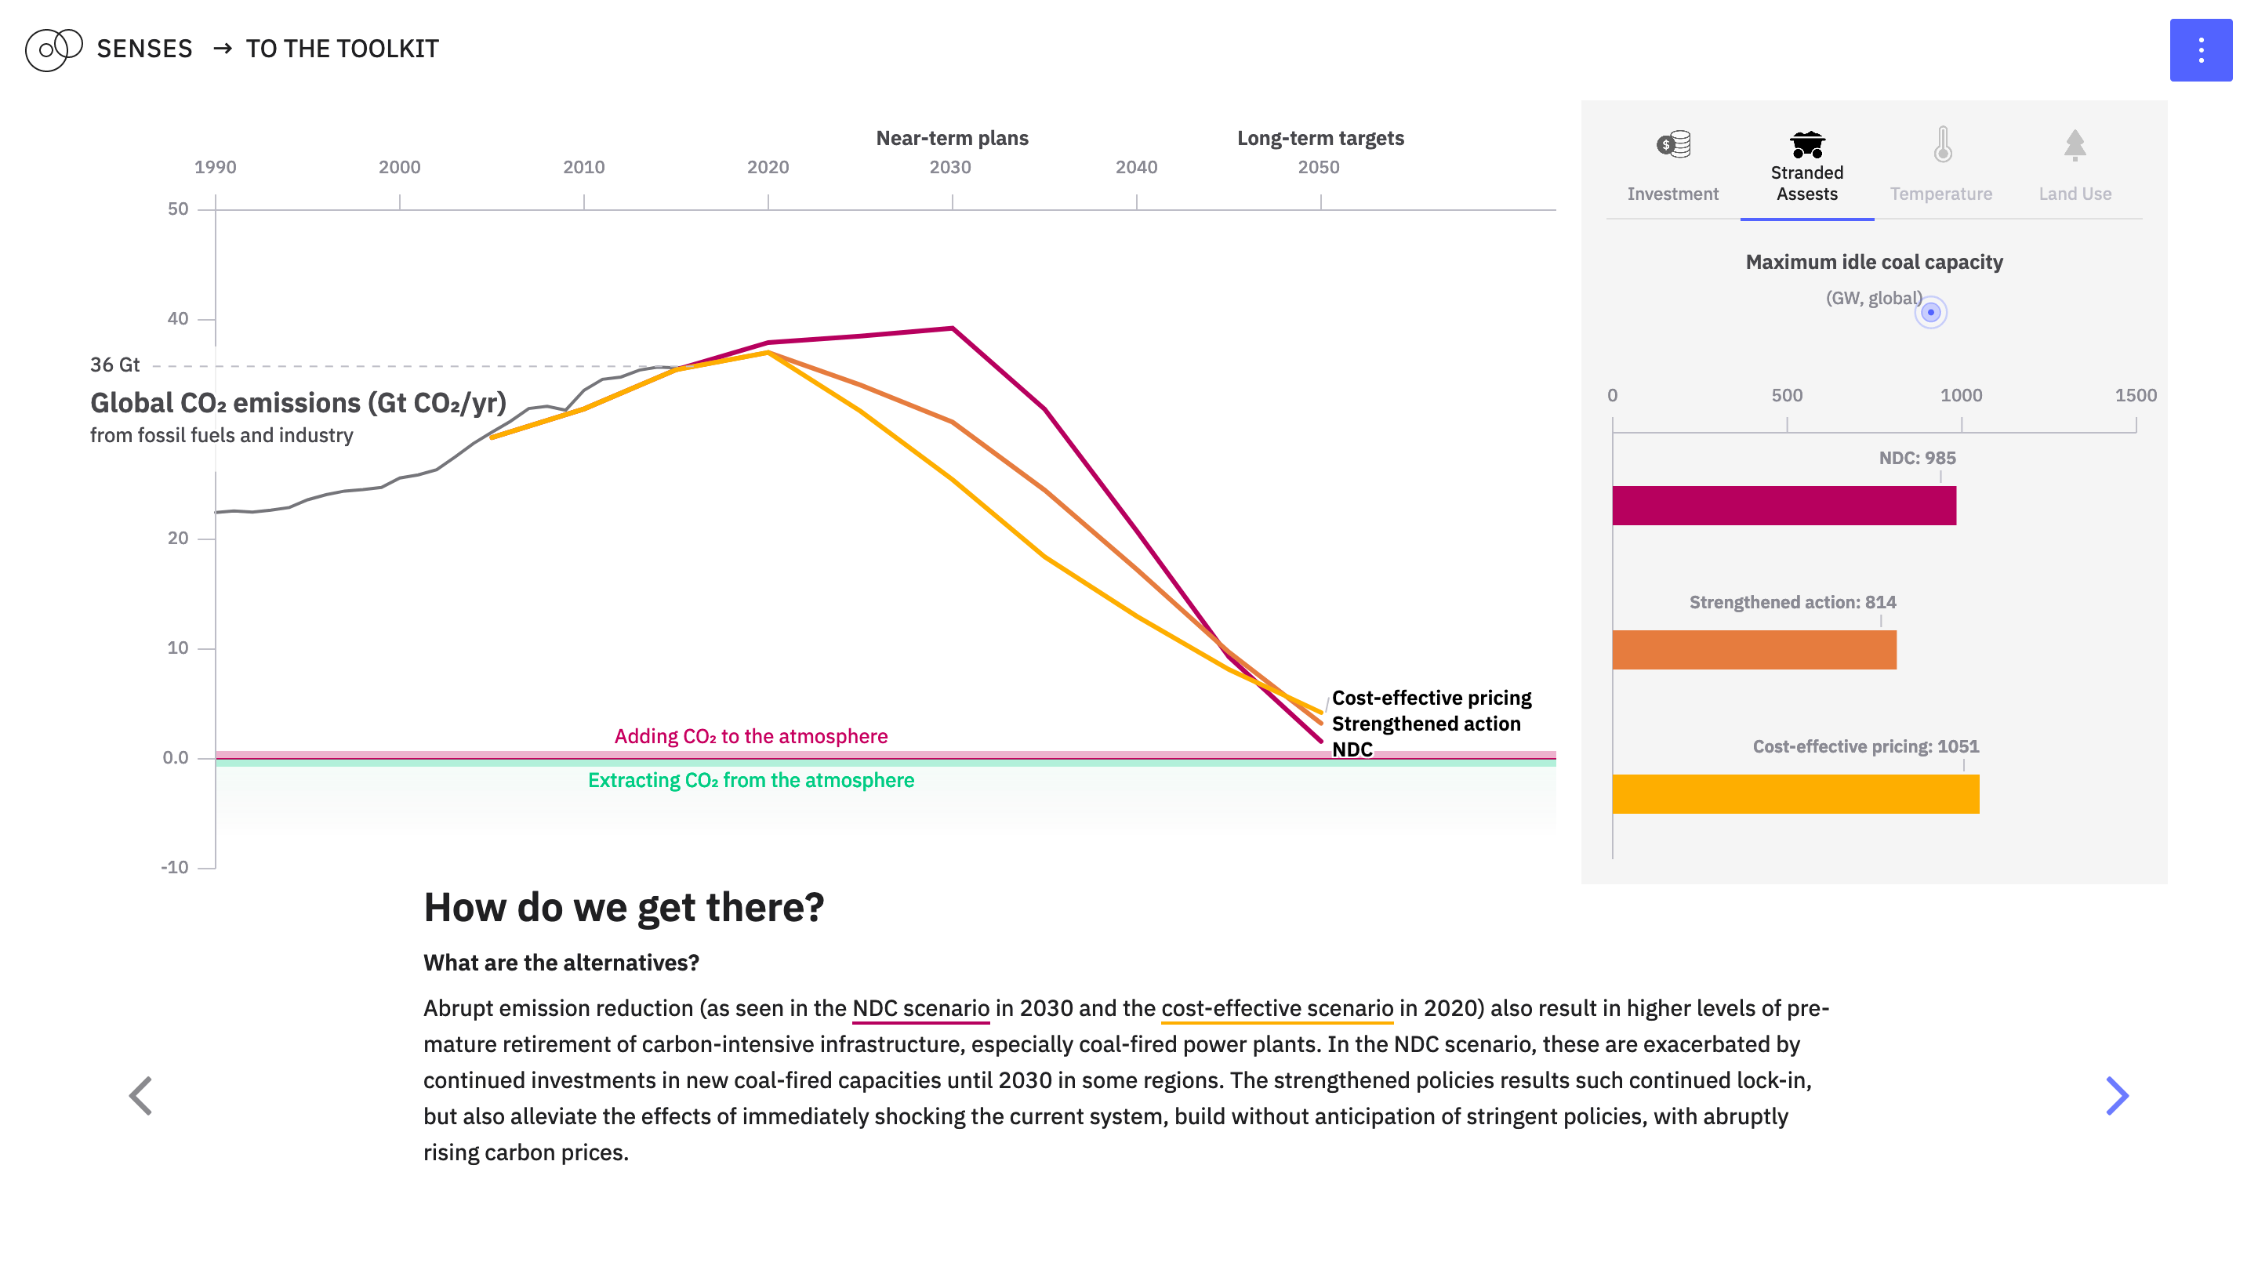This screenshot has height=1270, width=2258.
Task: Click the '(GW, global)' unit label
Action: pos(1873,298)
